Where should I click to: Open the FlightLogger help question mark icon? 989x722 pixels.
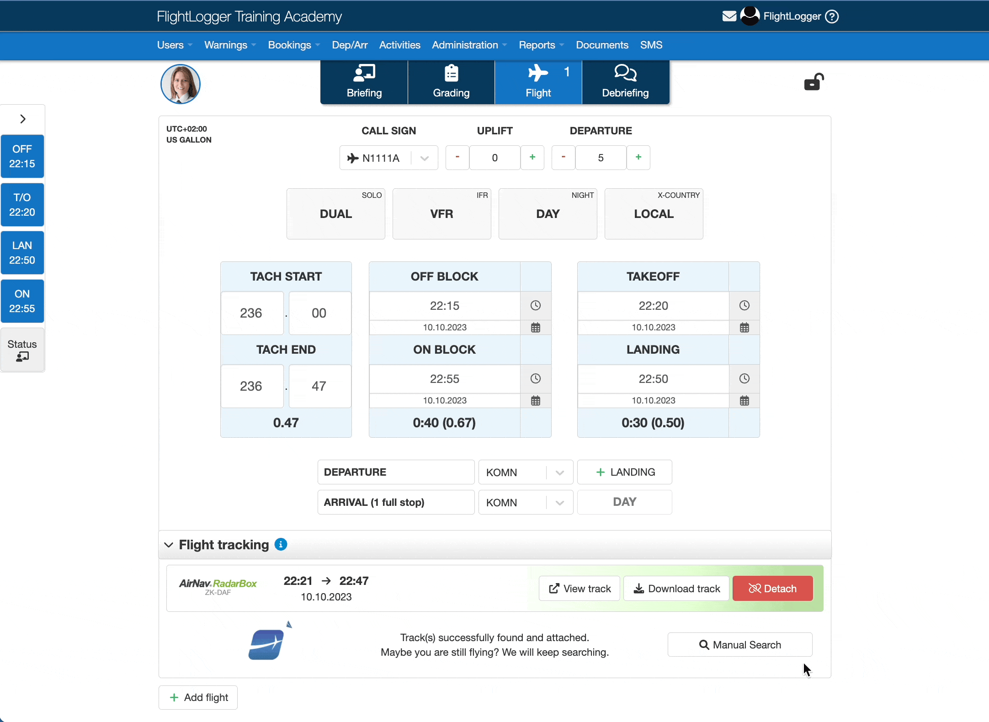pyautogui.click(x=833, y=16)
